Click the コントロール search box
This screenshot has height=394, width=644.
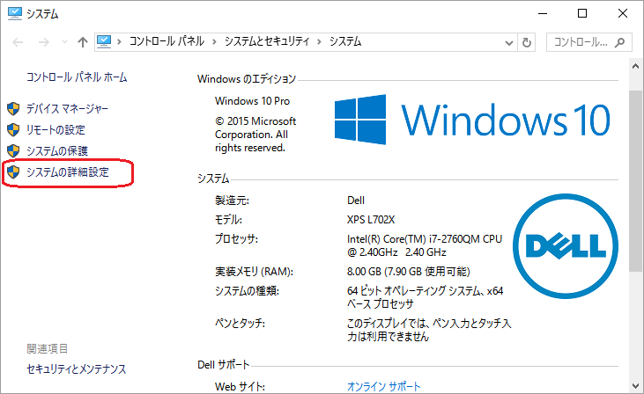tap(589, 42)
